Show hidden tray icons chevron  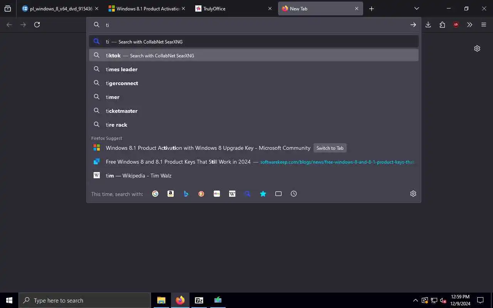416,300
